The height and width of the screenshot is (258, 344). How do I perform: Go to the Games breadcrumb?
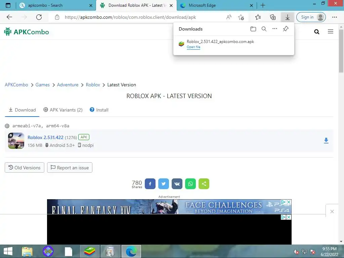(x=42, y=85)
